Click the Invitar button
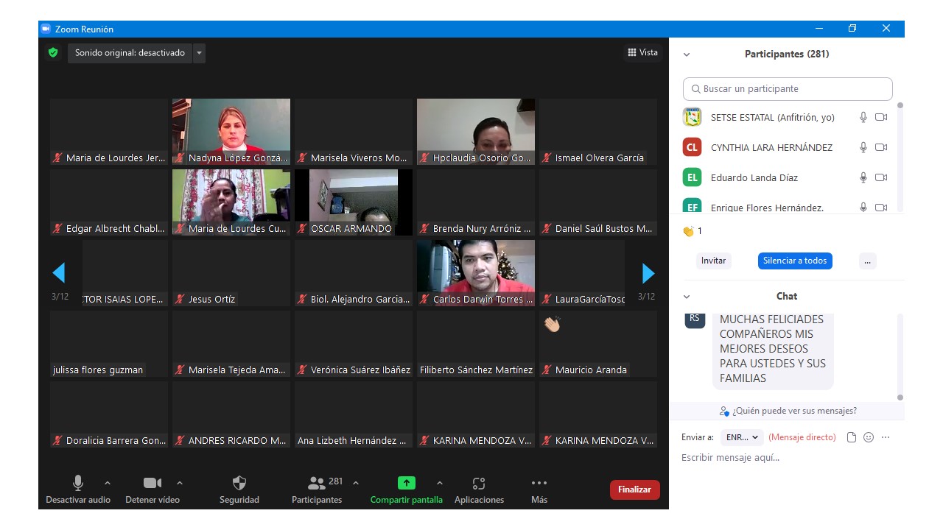943x530 pixels. pos(713,261)
